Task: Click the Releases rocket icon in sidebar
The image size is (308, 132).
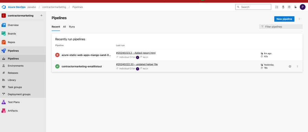Action: click(4, 73)
